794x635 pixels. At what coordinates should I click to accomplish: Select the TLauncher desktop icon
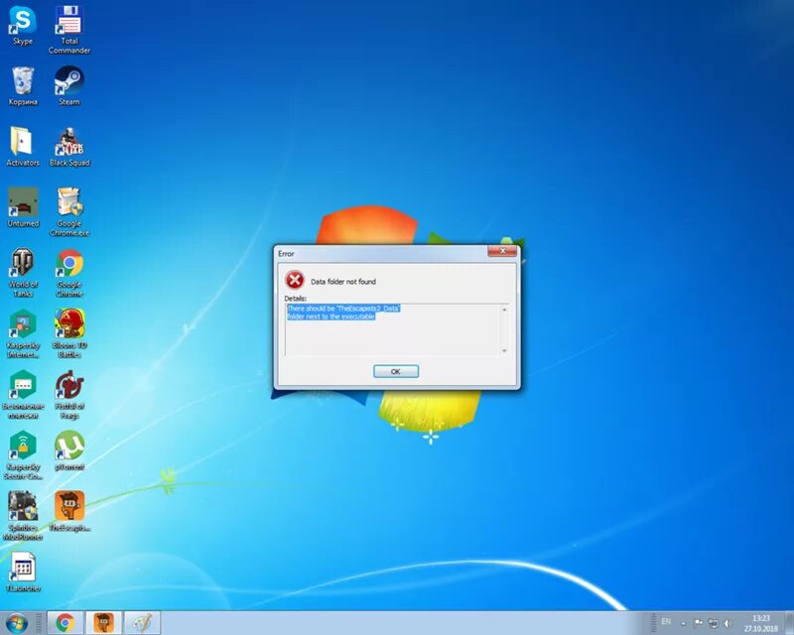coord(22,572)
